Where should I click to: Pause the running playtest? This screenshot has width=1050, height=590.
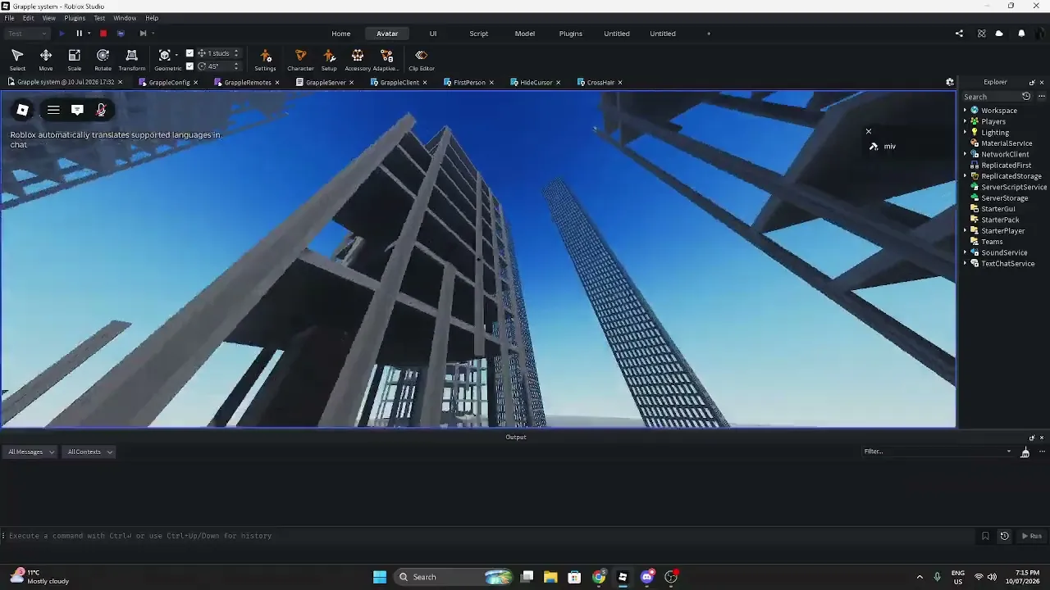(x=79, y=34)
